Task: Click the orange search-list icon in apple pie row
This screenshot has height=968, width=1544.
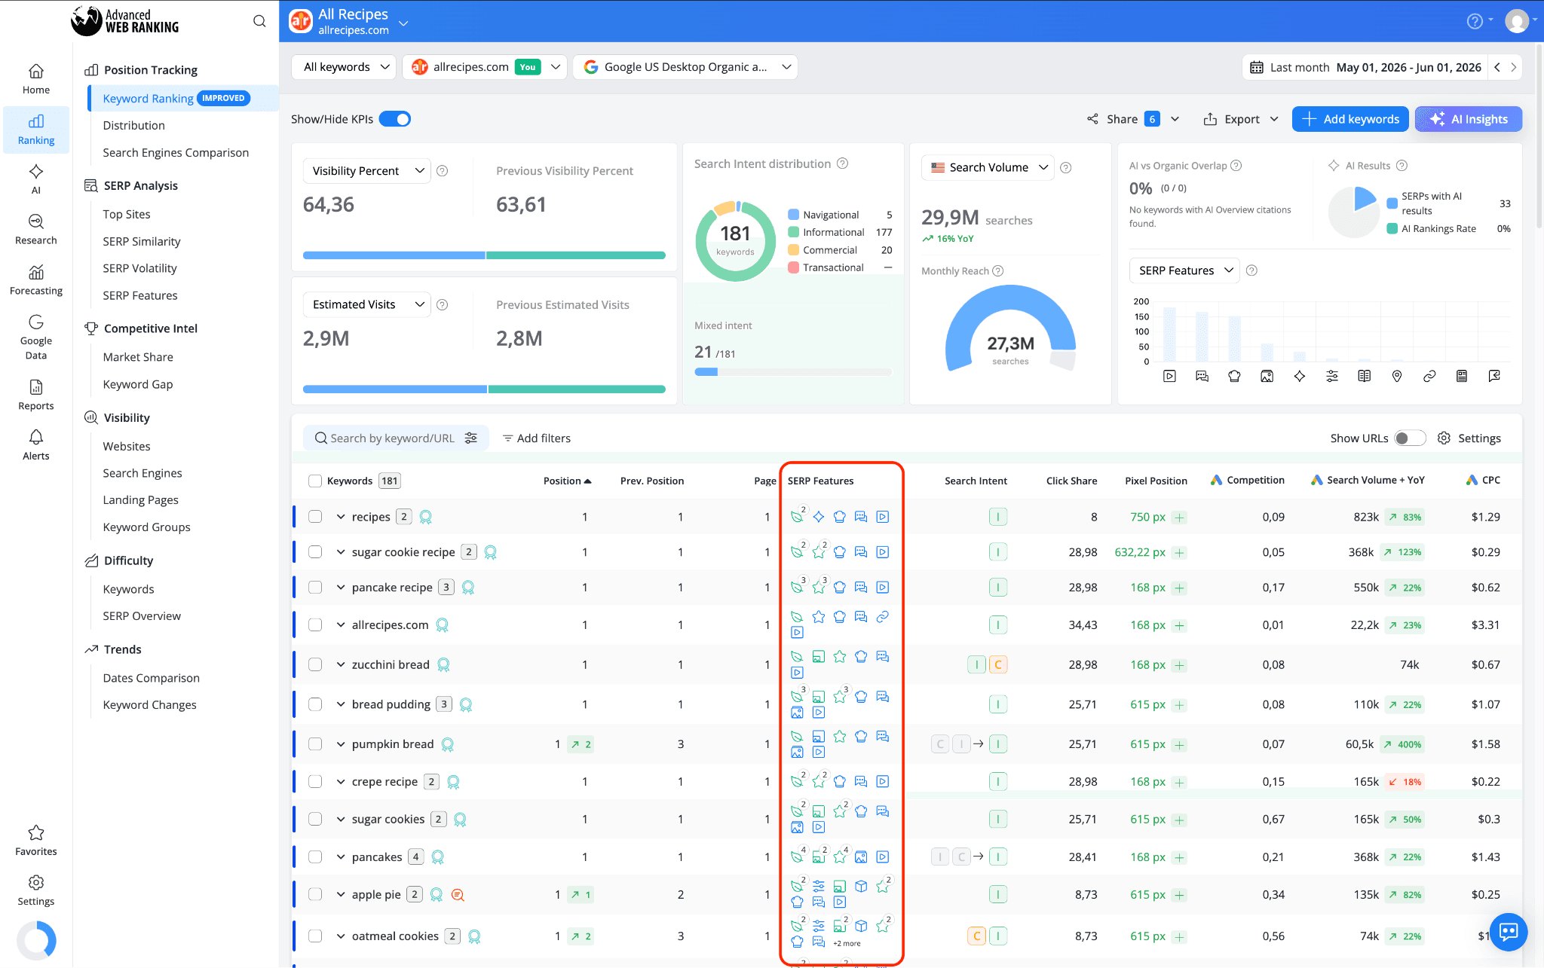Action: [x=458, y=895]
